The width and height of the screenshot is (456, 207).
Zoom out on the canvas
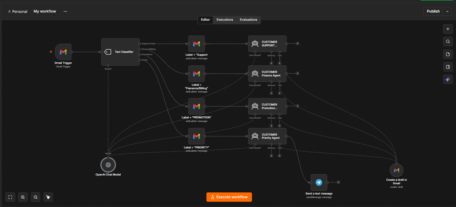click(36, 197)
